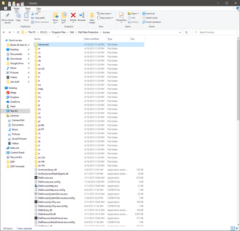
Task: Click the Cut scissors button
Action: coord(35,14)
